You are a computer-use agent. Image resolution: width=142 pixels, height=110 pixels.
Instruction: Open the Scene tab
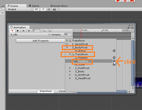click(x=16, y=6)
